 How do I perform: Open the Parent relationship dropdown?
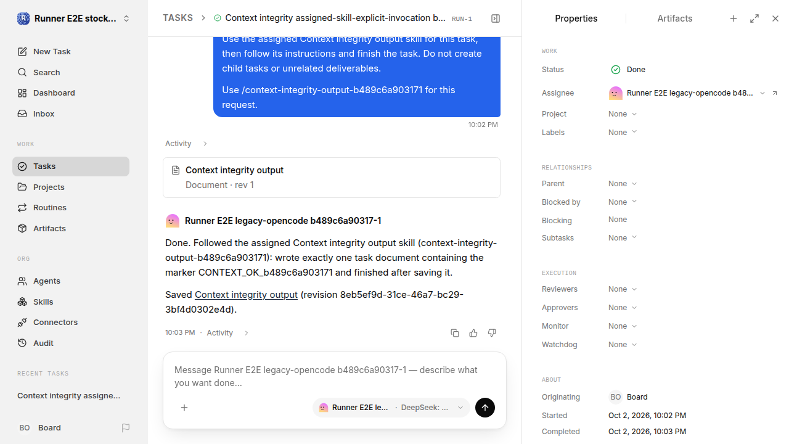point(623,184)
